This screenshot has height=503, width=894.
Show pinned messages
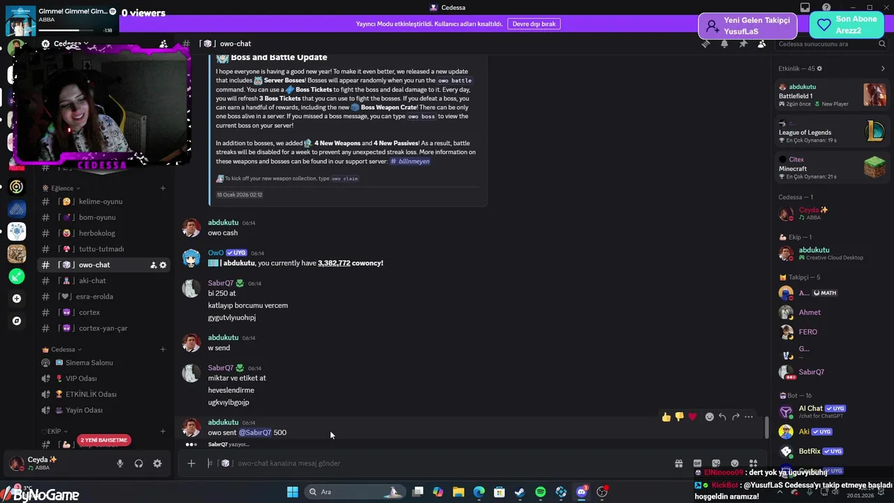tap(743, 43)
